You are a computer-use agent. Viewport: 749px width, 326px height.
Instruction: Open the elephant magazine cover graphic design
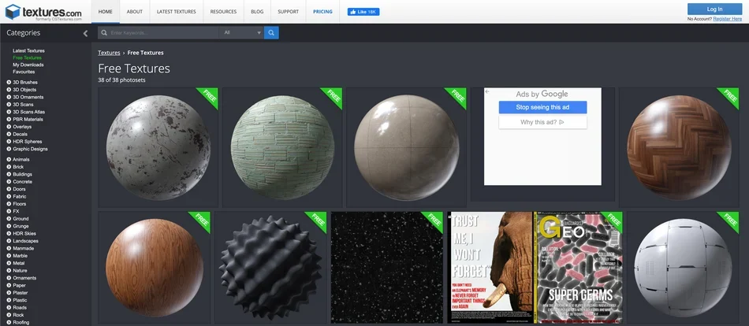coord(535,268)
